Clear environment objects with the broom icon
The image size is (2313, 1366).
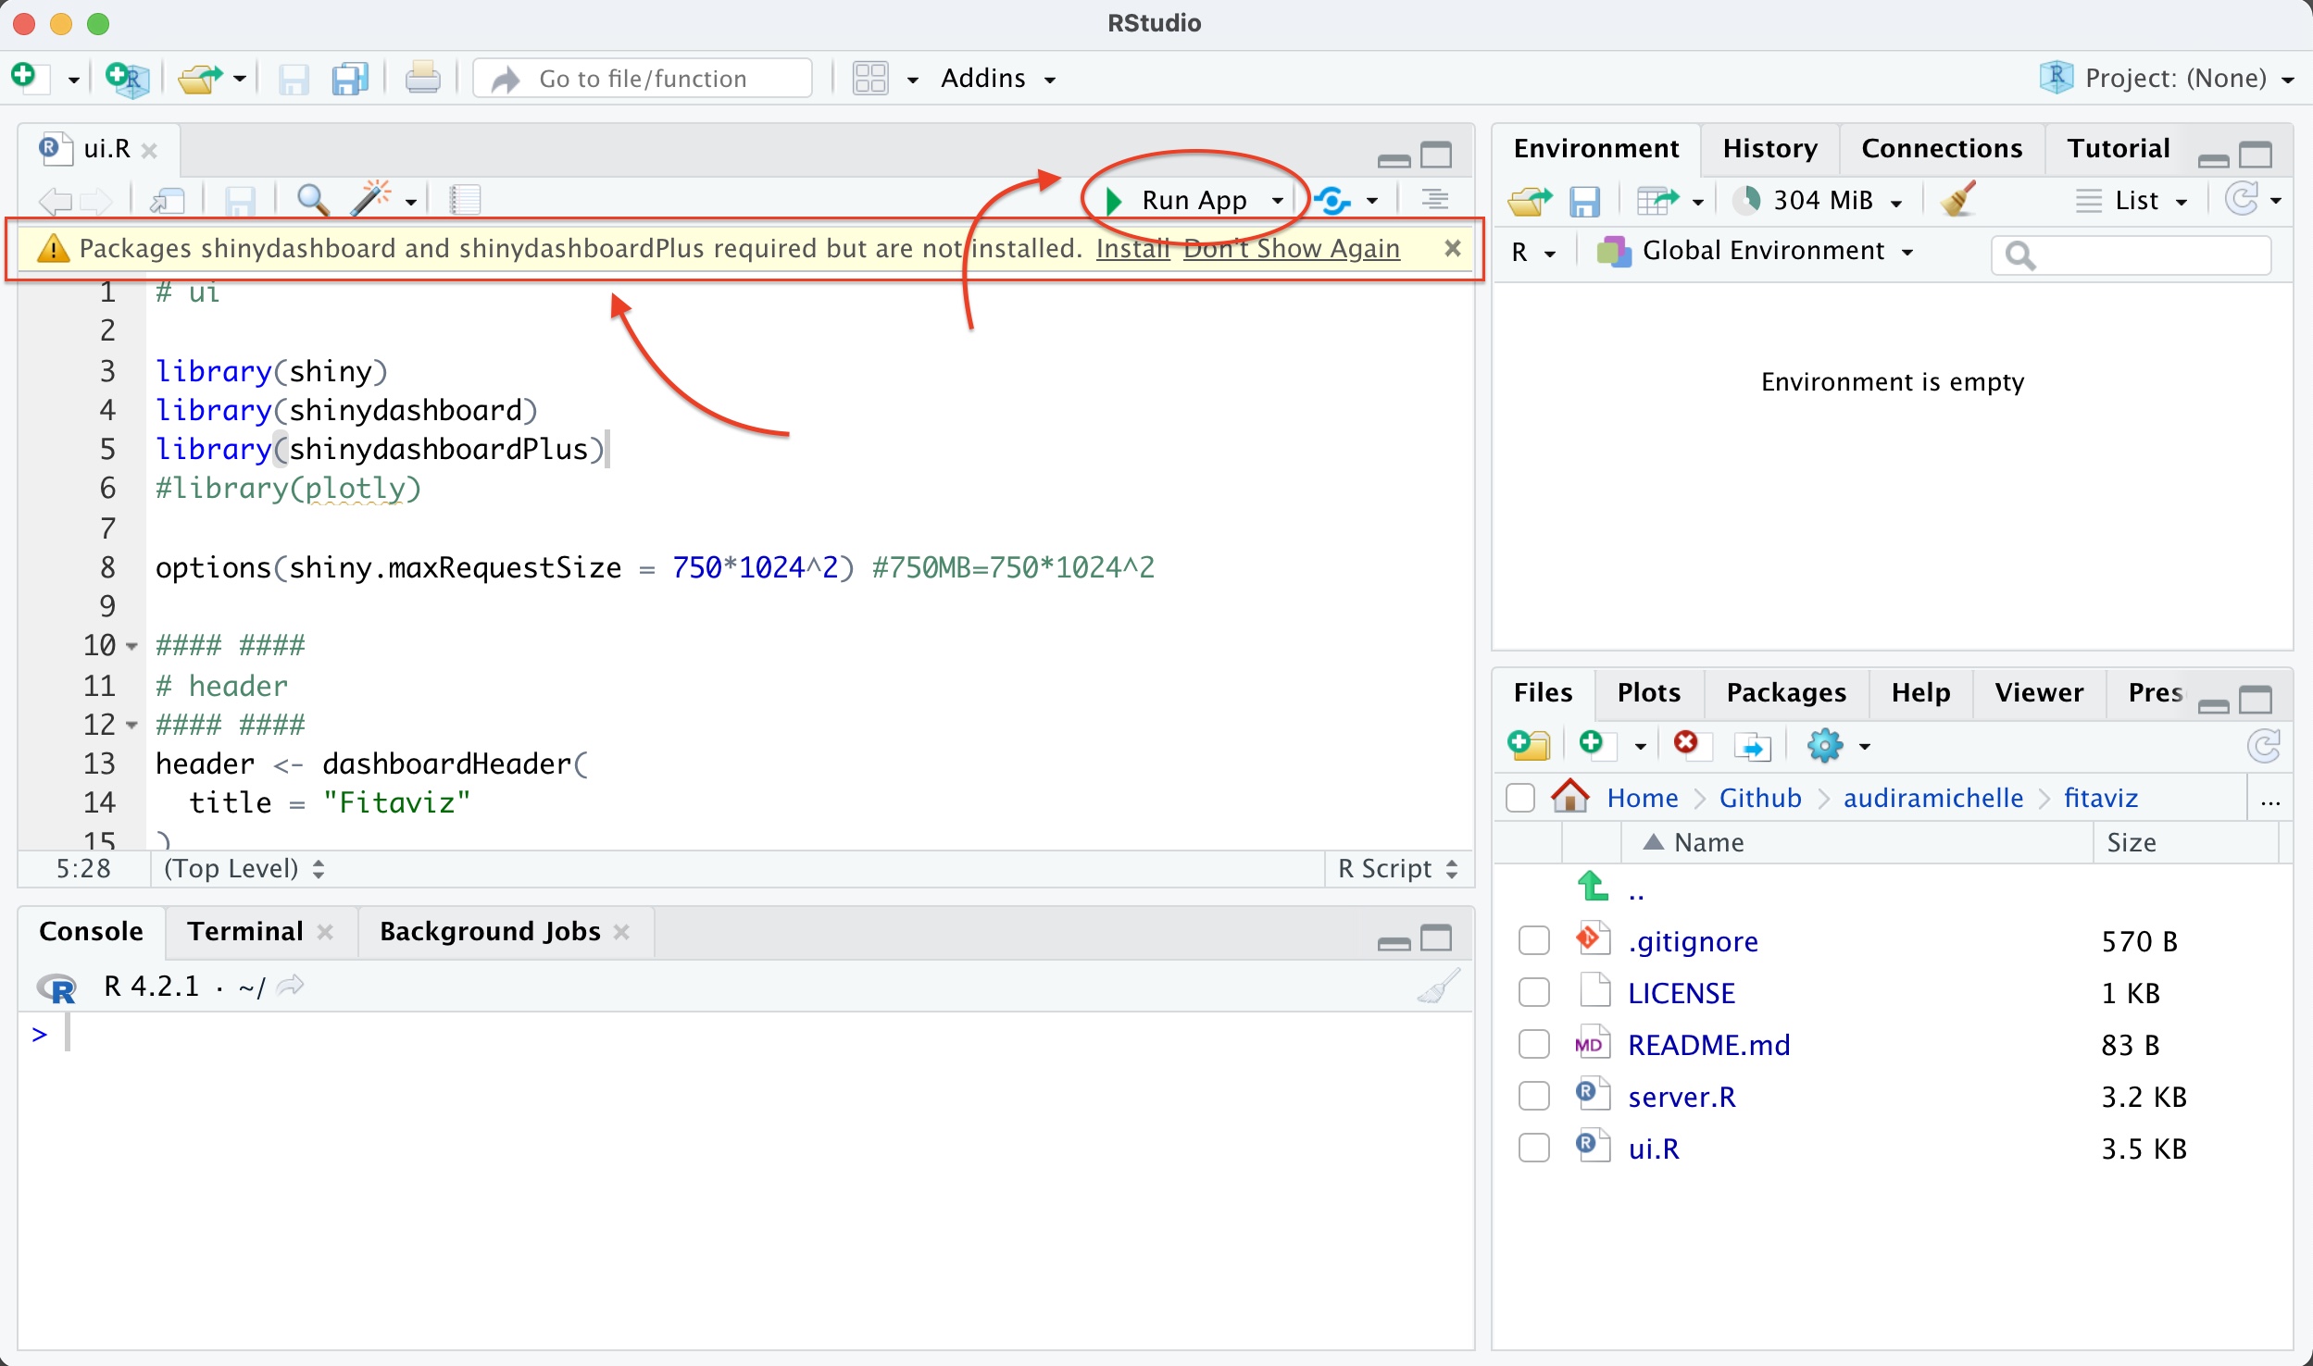click(1957, 200)
